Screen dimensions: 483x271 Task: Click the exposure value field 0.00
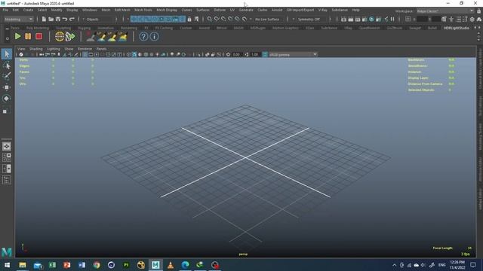point(236,55)
